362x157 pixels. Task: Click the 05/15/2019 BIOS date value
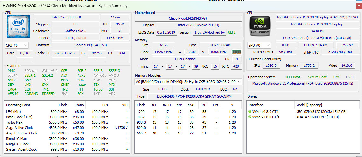tap(167, 32)
